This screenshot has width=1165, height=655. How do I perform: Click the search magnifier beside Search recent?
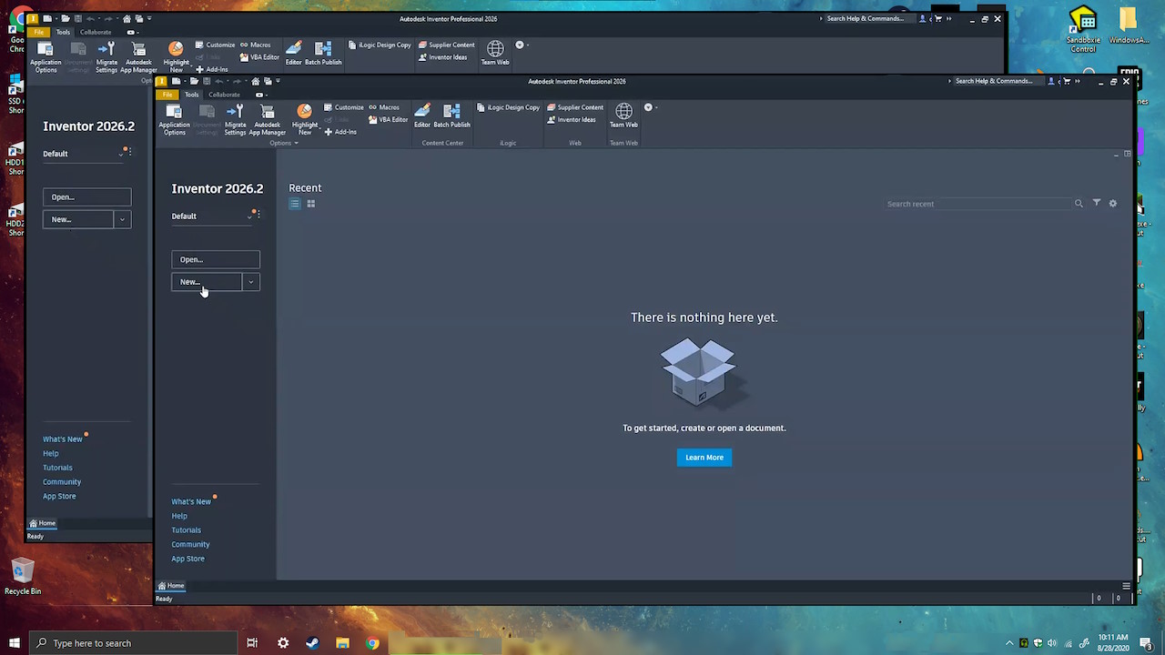pos(1079,204)
